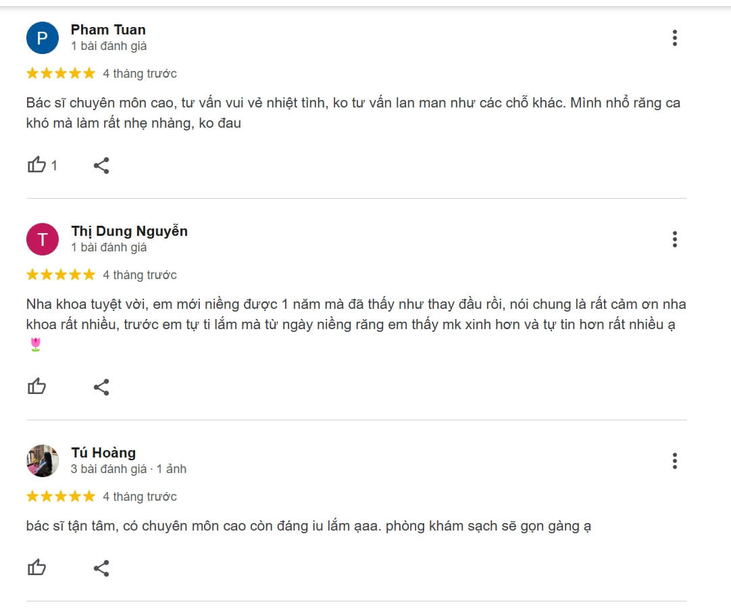Open Tú Hoàng reviewer name link

coord(103,453)
